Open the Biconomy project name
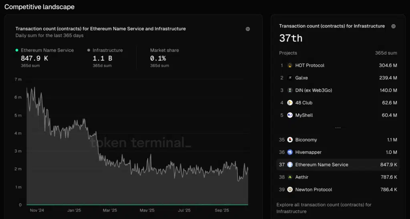The width and height of the screenshot is (410, 219). pos(306,140)
